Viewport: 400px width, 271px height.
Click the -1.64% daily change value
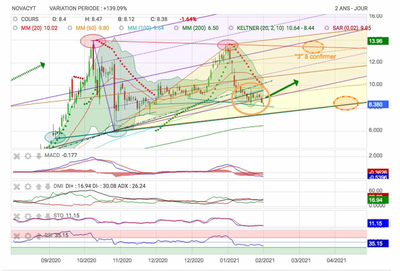(188, 19)
